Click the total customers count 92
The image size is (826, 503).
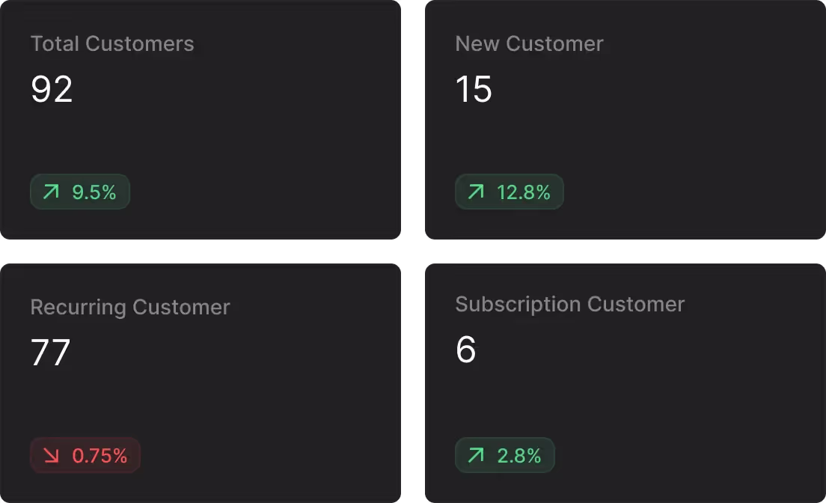pos(52,89)
